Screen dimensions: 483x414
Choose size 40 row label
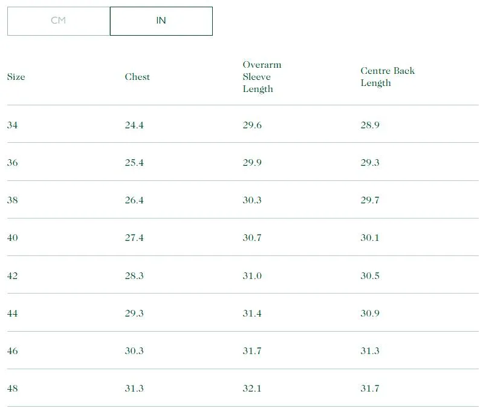coord(13,238)
